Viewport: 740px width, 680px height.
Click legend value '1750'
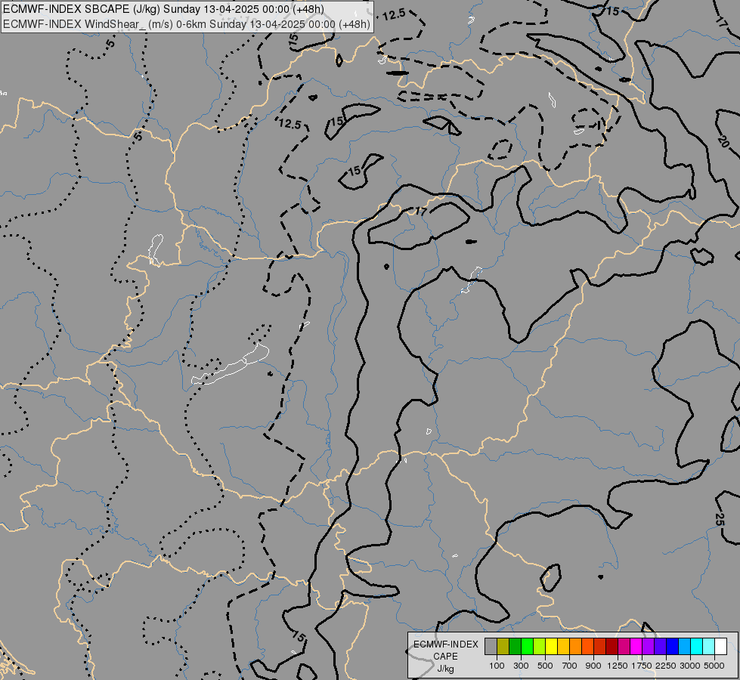[x=642, y=666]
